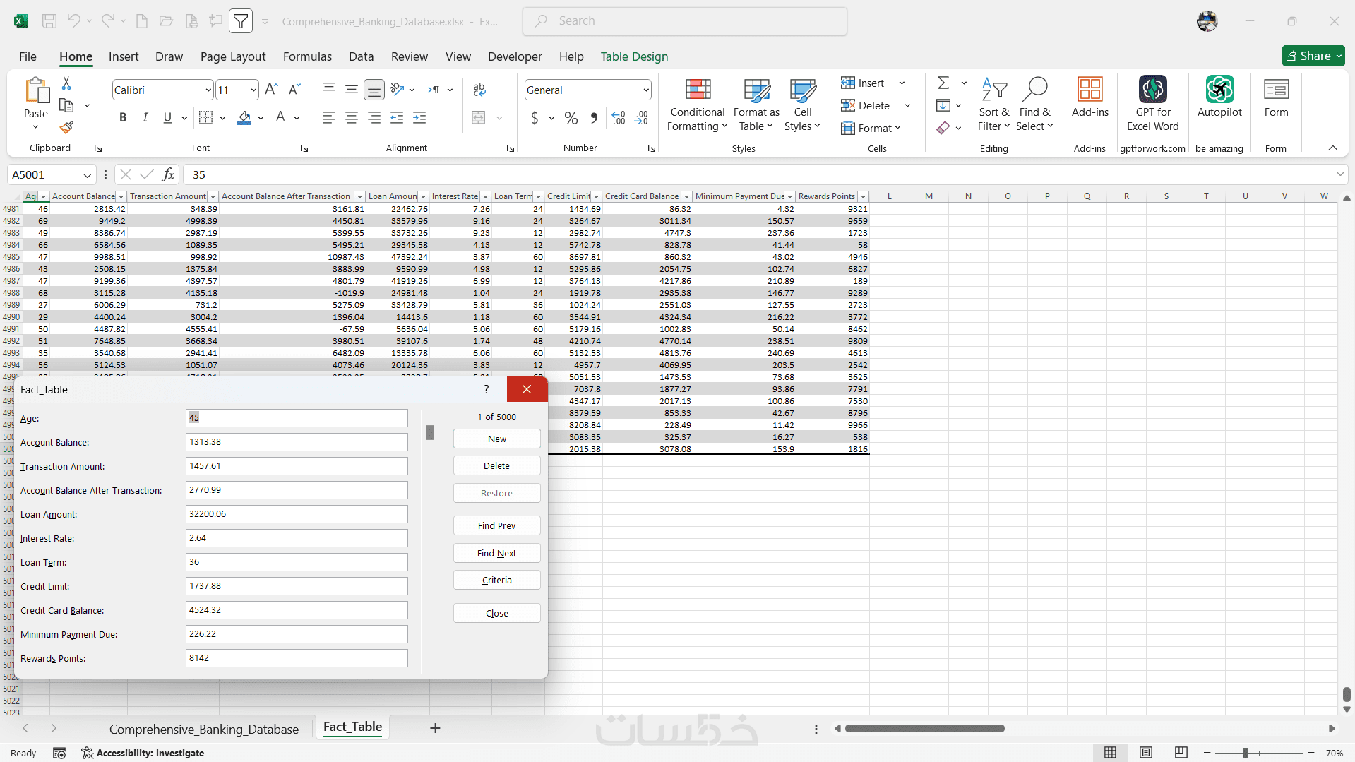Click the Center align icon
The width and height of the screenshot is (1355, 762).
point(352,118)
